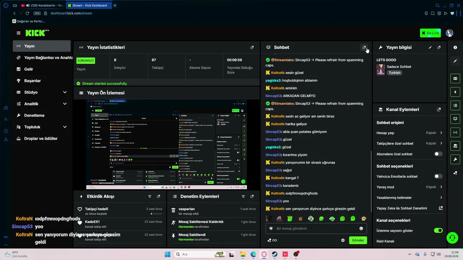The height and width of the screenshot is (260, 463).
Task: Open a new browser tab
Action: (115, 5)
